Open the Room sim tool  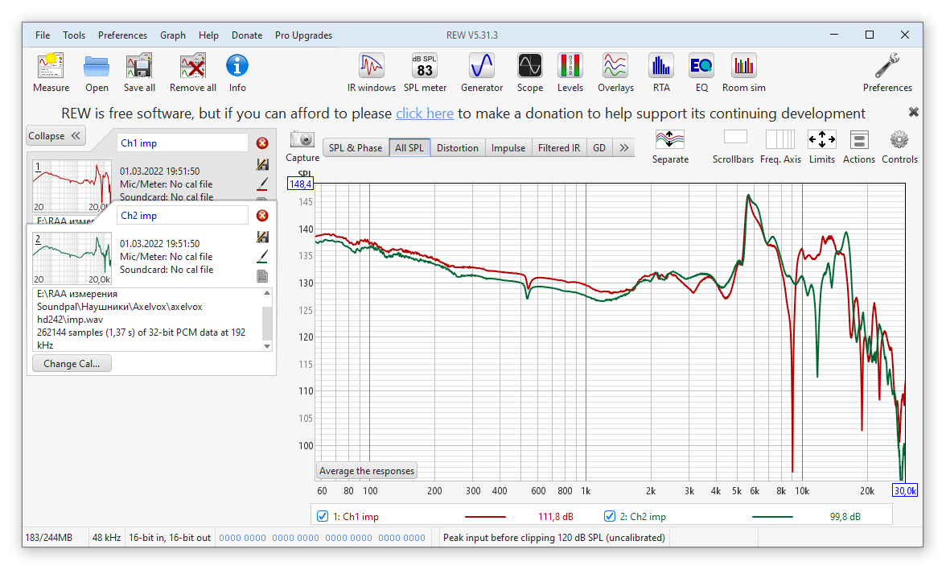pyautogui.click(x=744, y=66)
